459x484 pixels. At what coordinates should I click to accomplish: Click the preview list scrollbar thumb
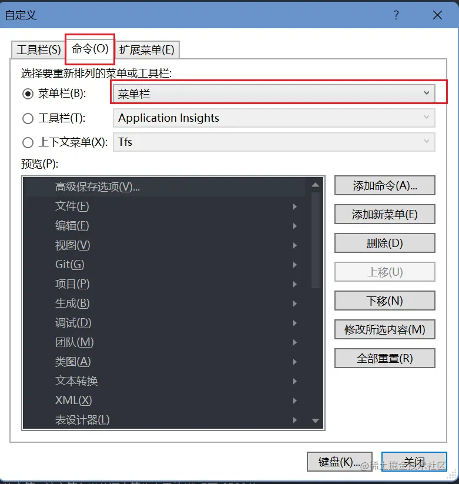(x=315, y=240)
